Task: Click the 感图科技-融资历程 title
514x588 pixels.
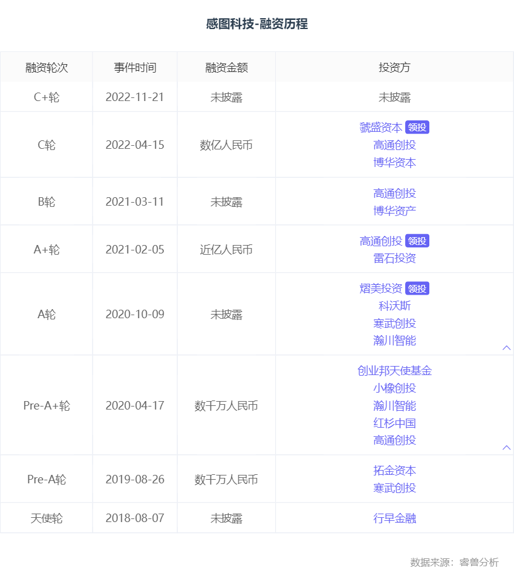Action: click(257, 24)
